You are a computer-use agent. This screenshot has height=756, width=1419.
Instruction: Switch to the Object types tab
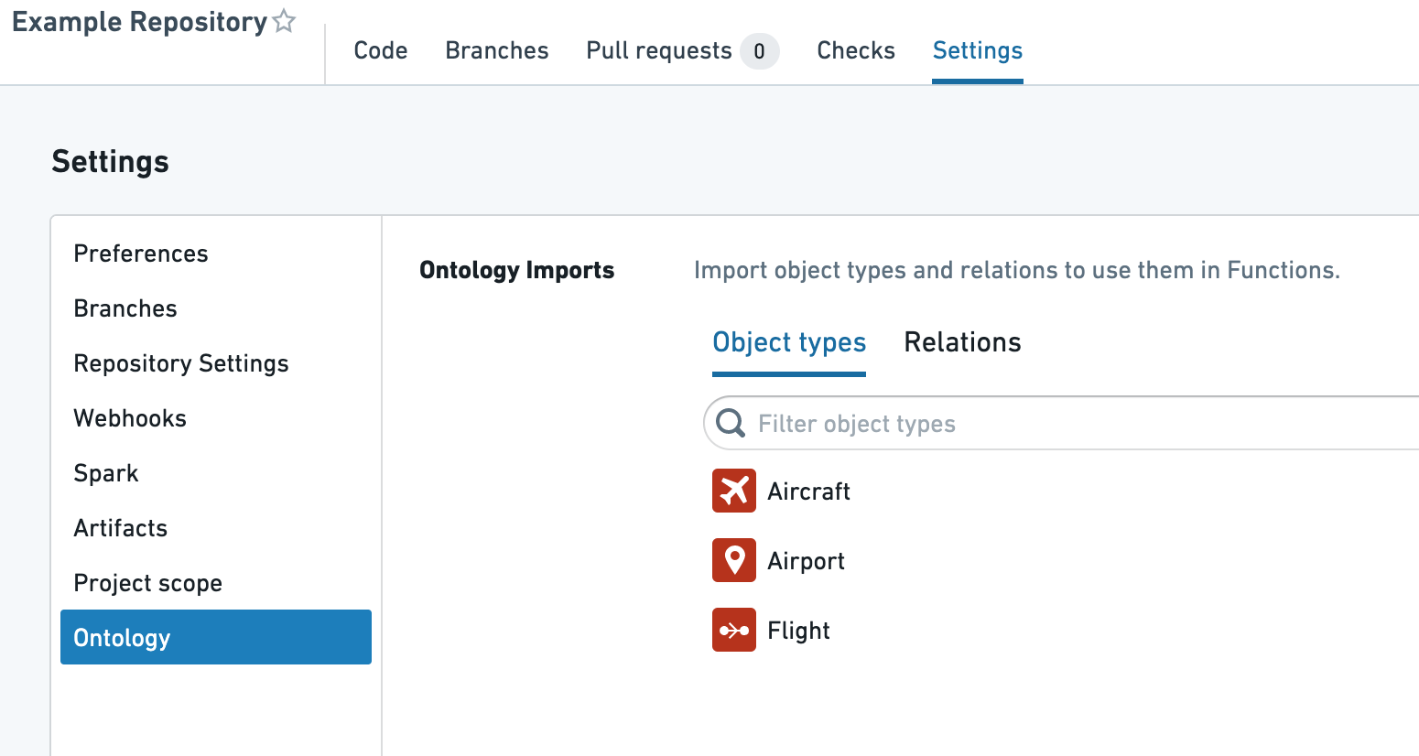(x=789, y=342)
